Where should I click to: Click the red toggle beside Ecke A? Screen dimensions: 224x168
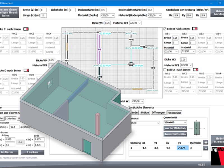click(196, 69)
